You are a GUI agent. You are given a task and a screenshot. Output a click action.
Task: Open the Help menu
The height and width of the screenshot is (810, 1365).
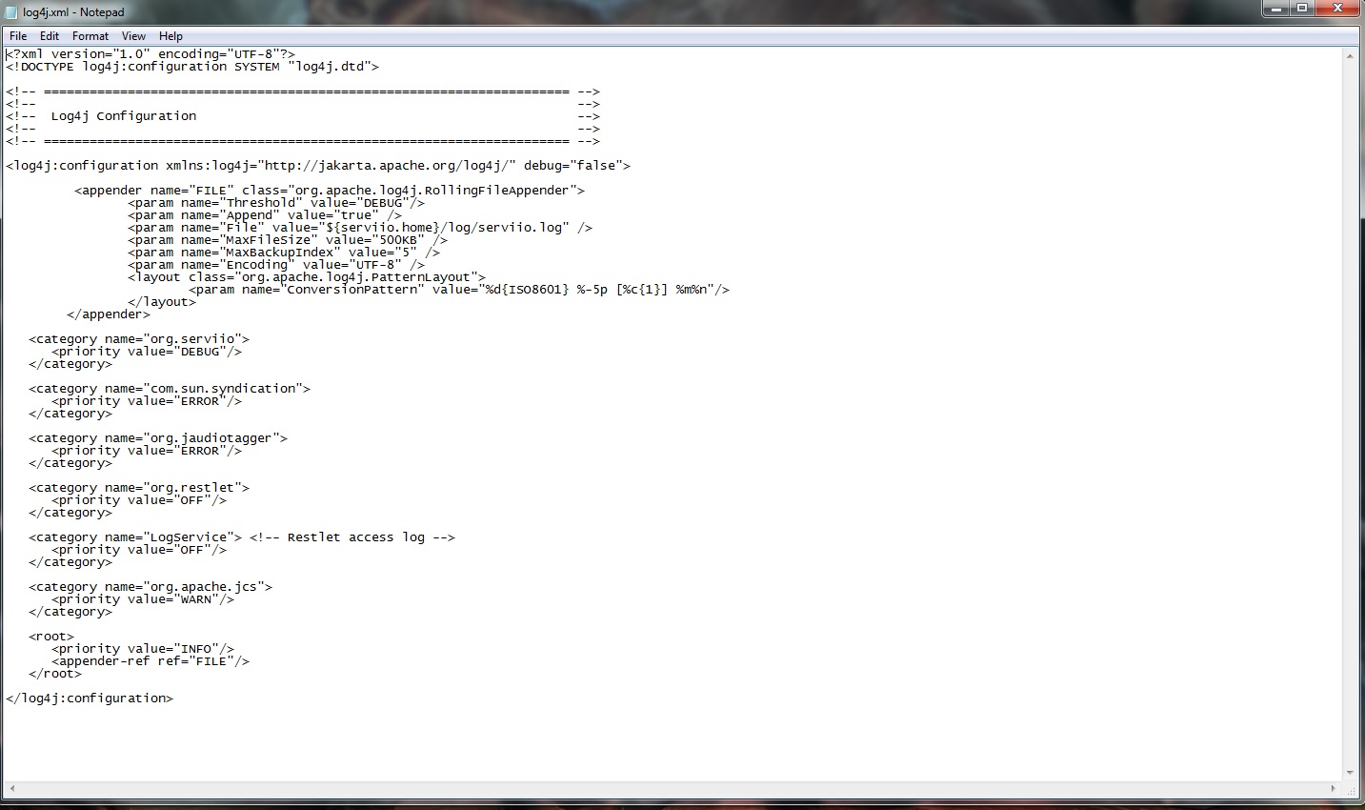tap(171, 36)
